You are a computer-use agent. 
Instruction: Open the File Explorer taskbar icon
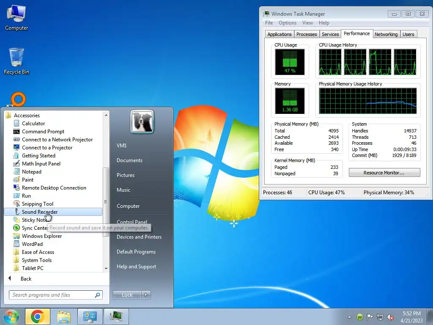(64, 317)
